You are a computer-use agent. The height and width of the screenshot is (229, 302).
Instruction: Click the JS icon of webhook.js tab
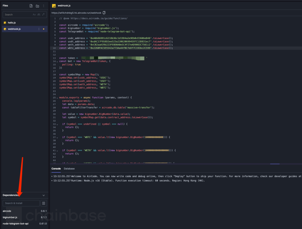[x=54, y=6]
